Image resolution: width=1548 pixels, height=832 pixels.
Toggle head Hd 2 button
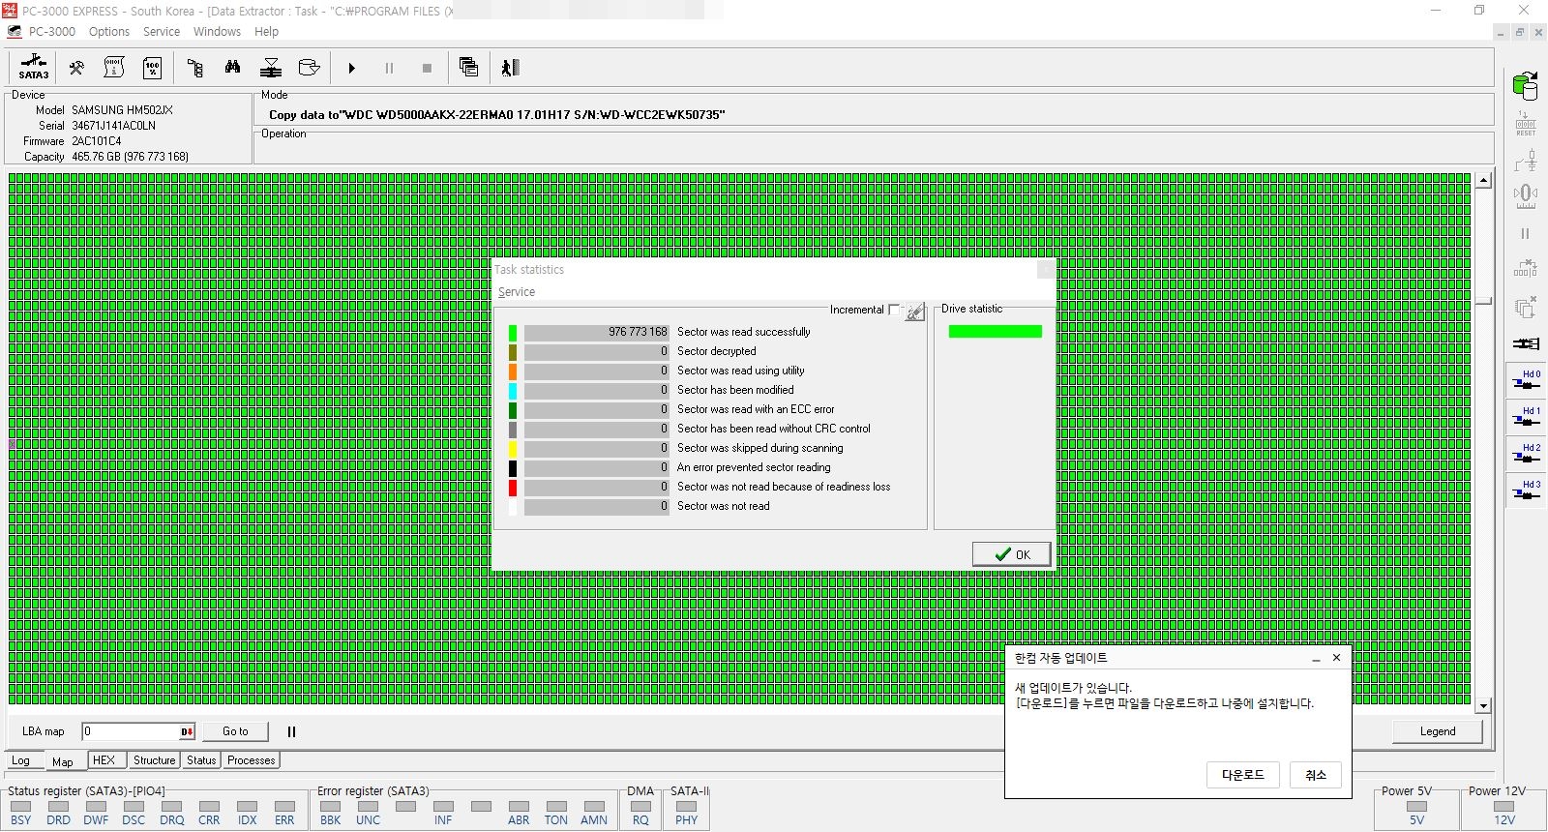pyautogui.click(x=1526, y=455)
